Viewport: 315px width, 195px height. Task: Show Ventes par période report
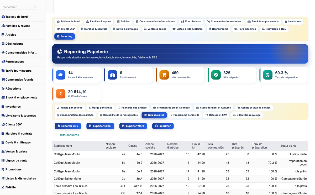coord(70,108)
